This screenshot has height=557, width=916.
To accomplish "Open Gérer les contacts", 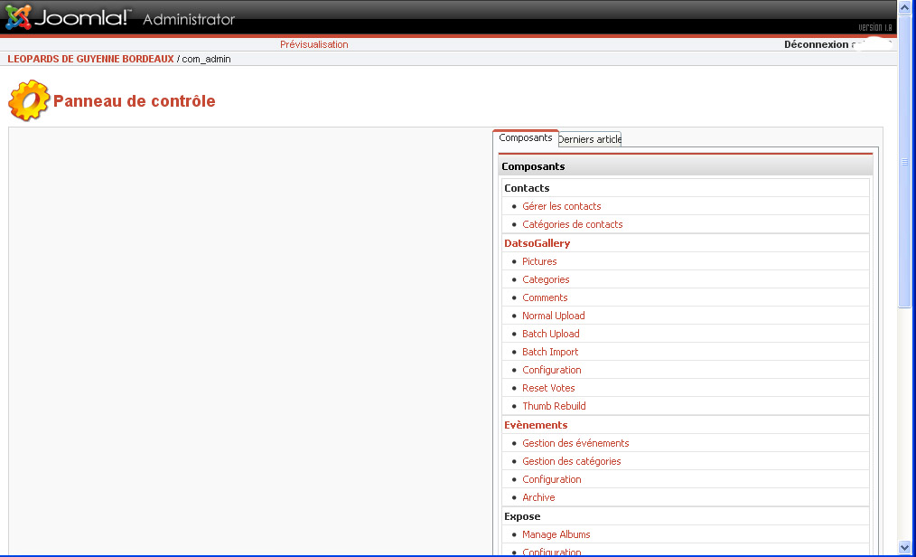I will point(561,206).
